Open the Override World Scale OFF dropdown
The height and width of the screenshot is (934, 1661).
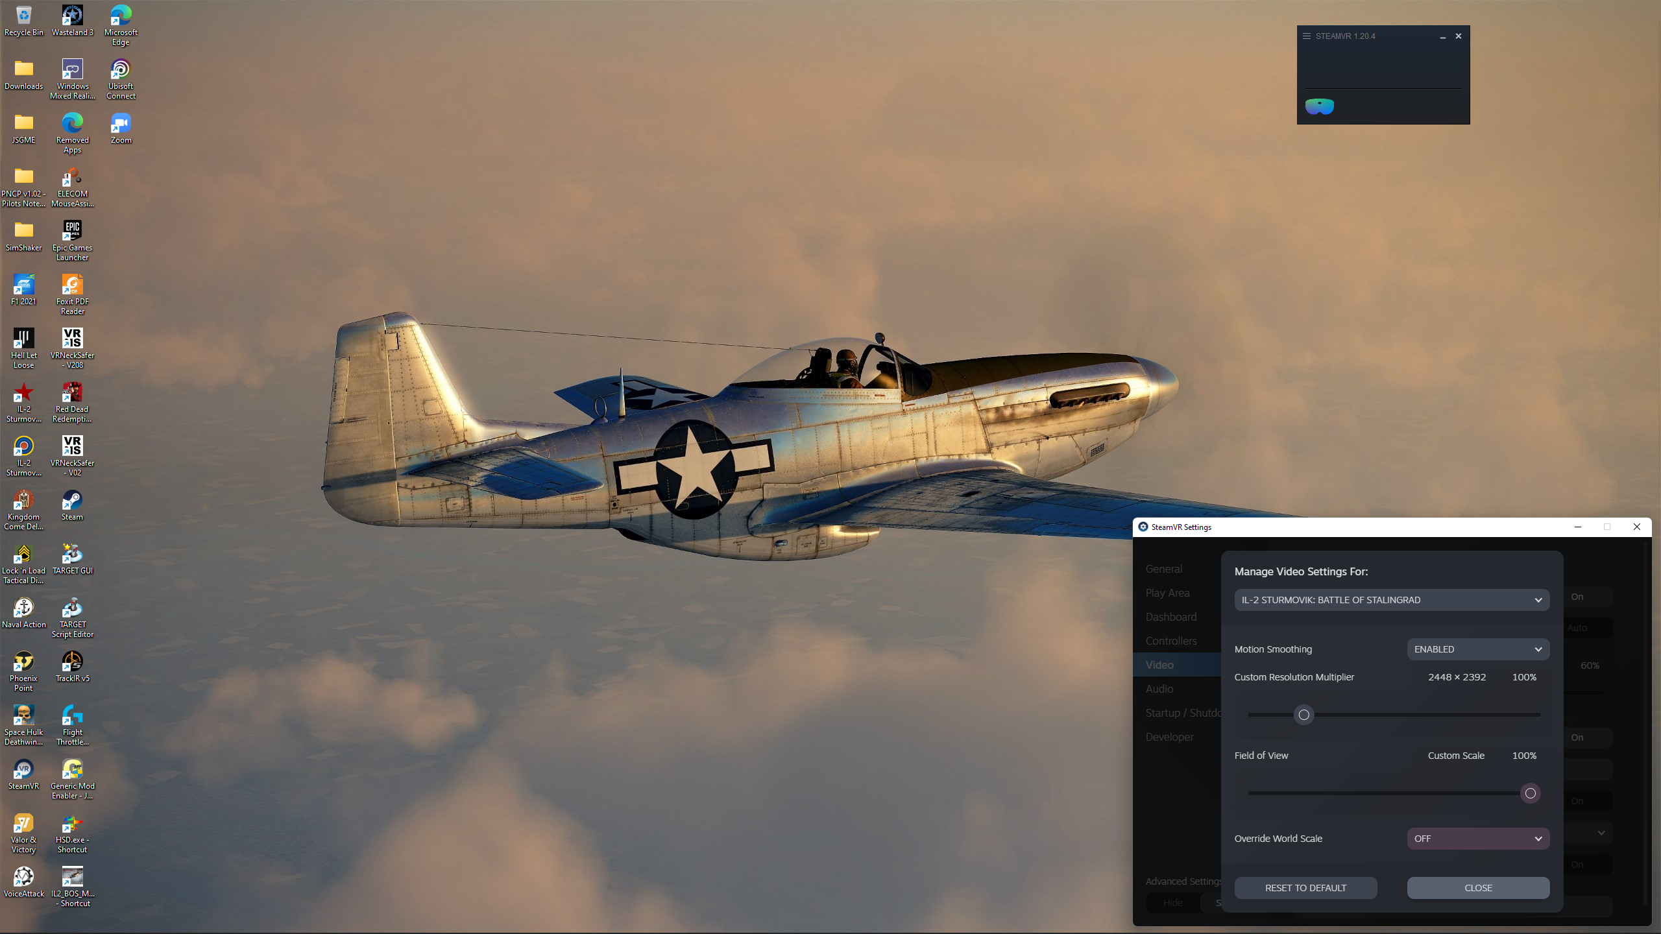[x=1478, y=839]
